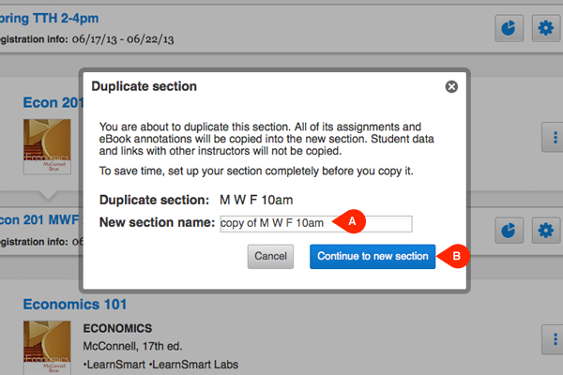Open three-dot options menu for Econ 201
Screen dimensions: 563x375
[x=551, y=138]
